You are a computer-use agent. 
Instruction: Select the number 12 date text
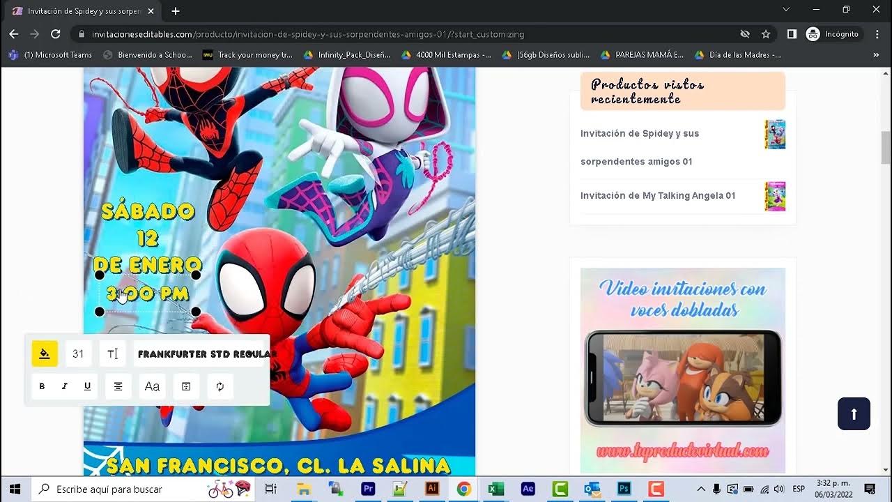pos(148,238)
